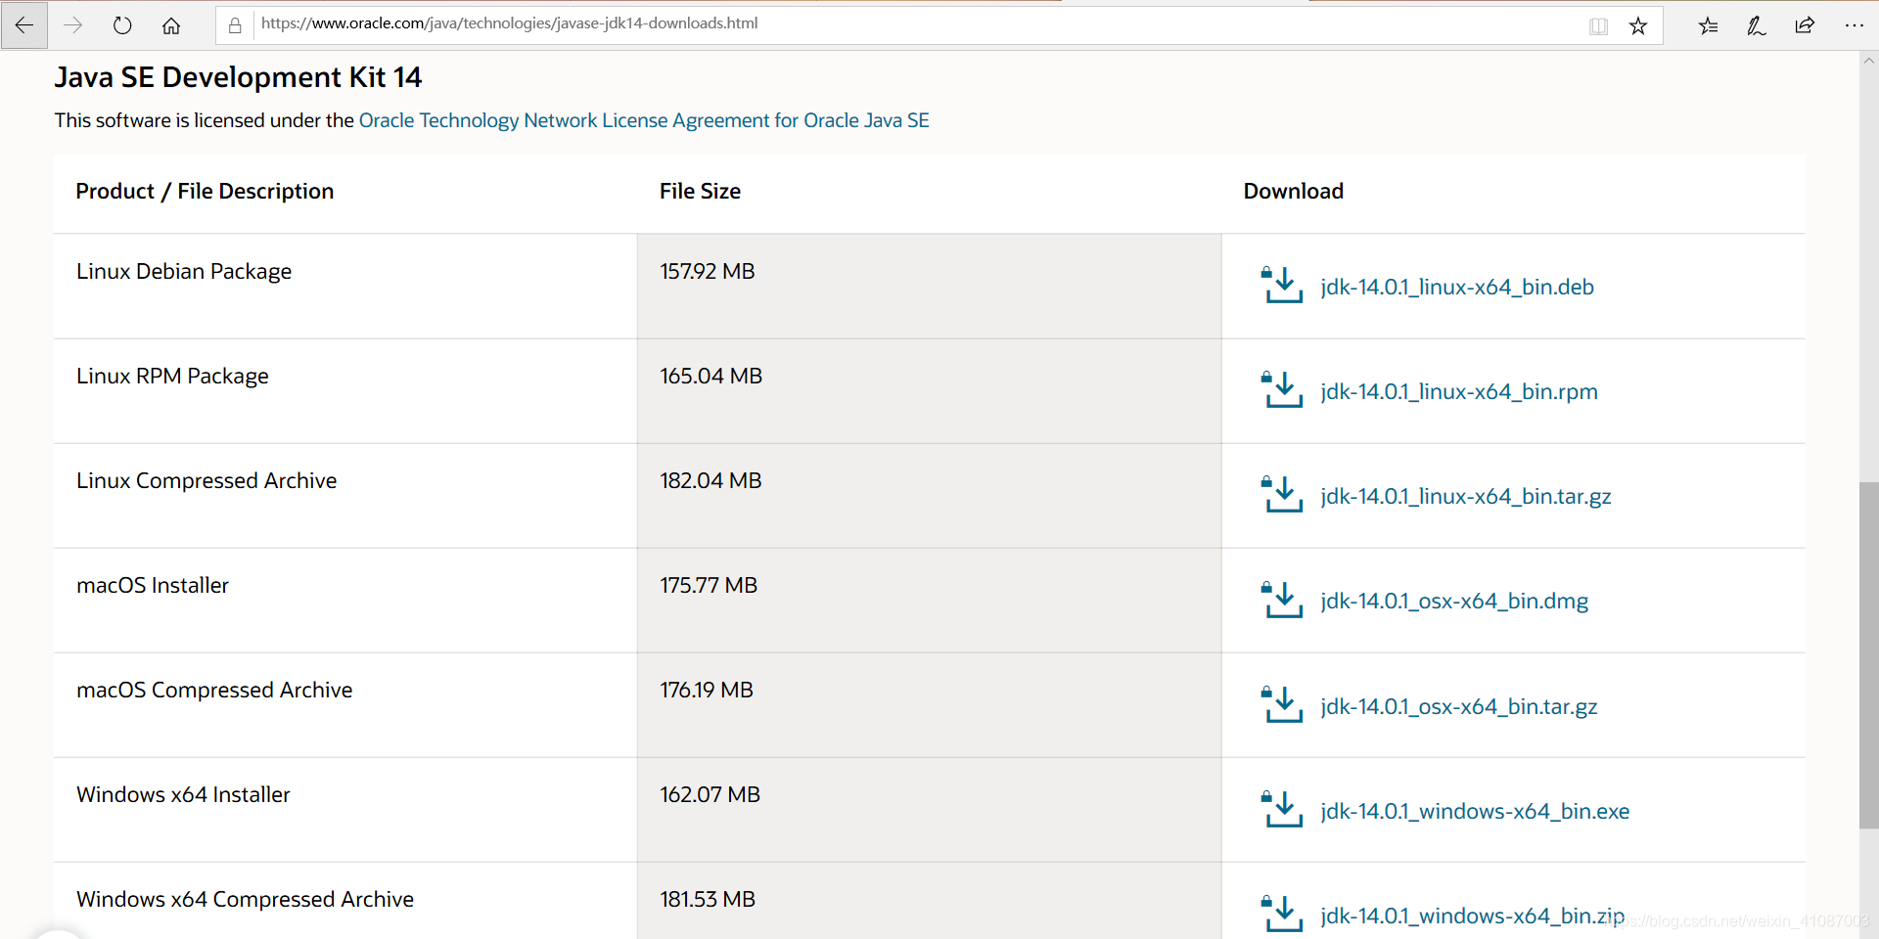
Task: Click download icon for Linux RPM Package
Action: pos(1282,390)
